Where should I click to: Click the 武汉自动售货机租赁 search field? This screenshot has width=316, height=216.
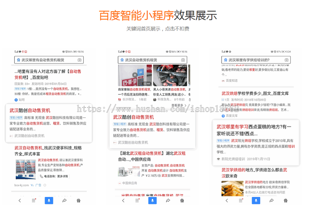point(153,60)
